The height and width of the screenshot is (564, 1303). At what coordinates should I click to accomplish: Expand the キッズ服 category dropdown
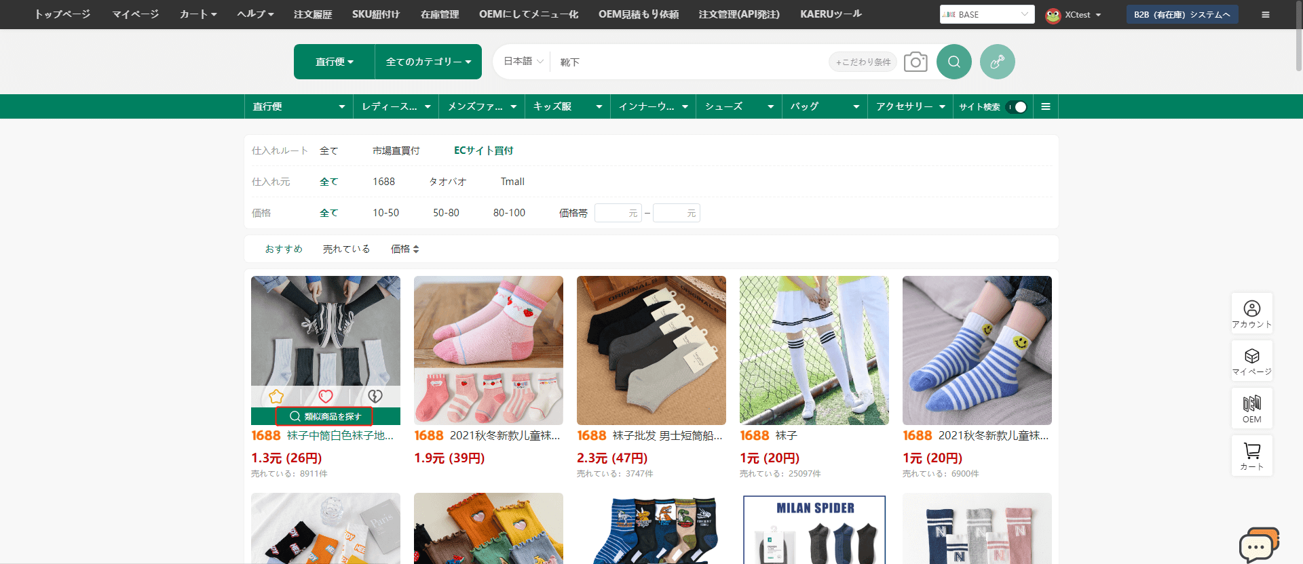(x=567, y=106)
